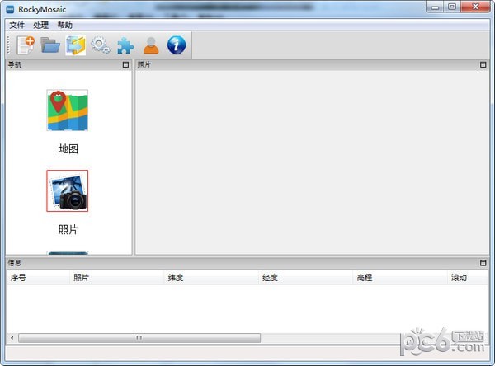Click the 纬度 column header
The image size is (495, 366).
click(x=175, y=278)
